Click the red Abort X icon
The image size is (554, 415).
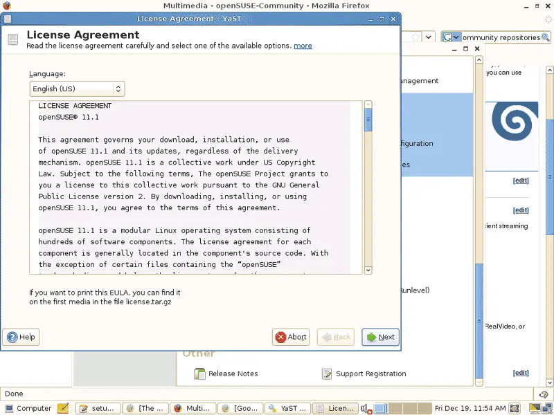[280, 338]
